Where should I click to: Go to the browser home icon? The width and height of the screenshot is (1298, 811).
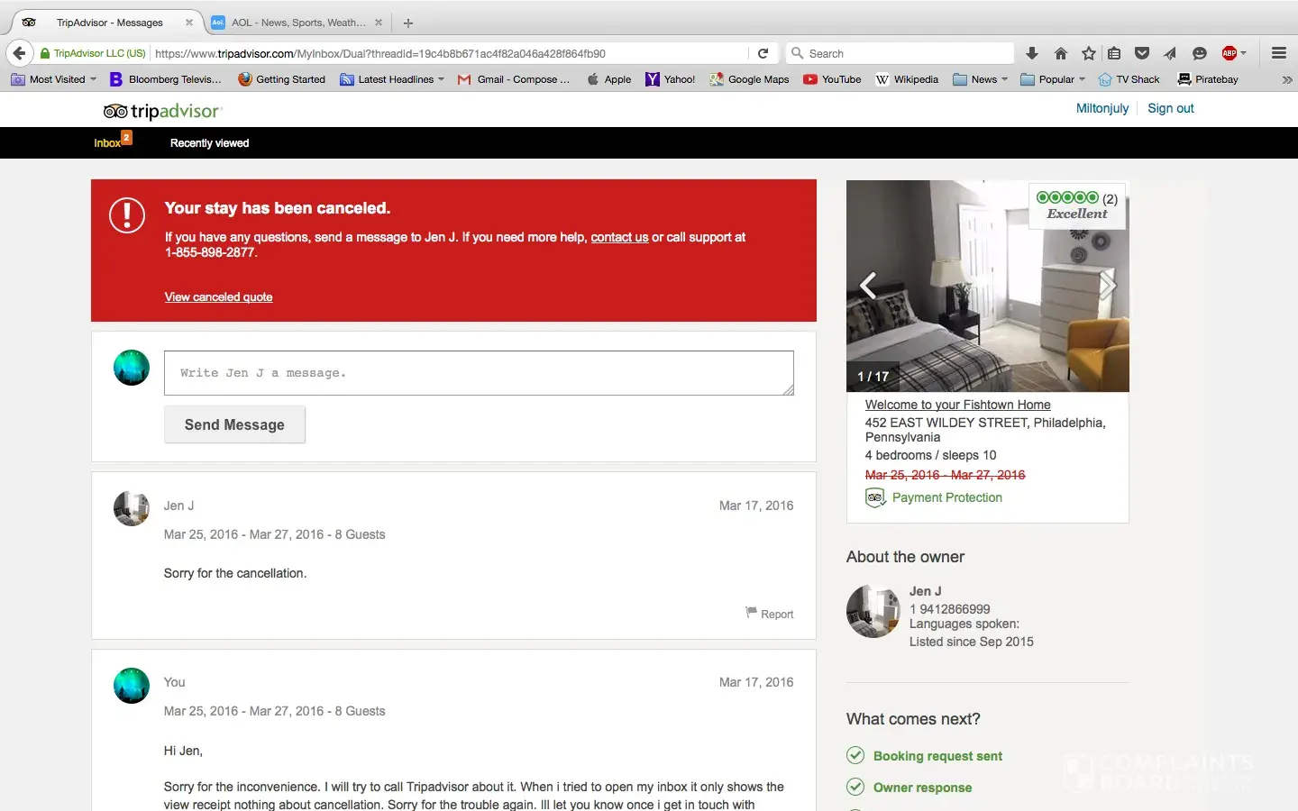[1060, 53]
